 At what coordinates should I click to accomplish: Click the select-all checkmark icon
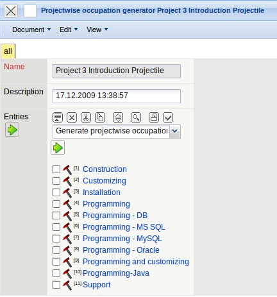point(168,117)
